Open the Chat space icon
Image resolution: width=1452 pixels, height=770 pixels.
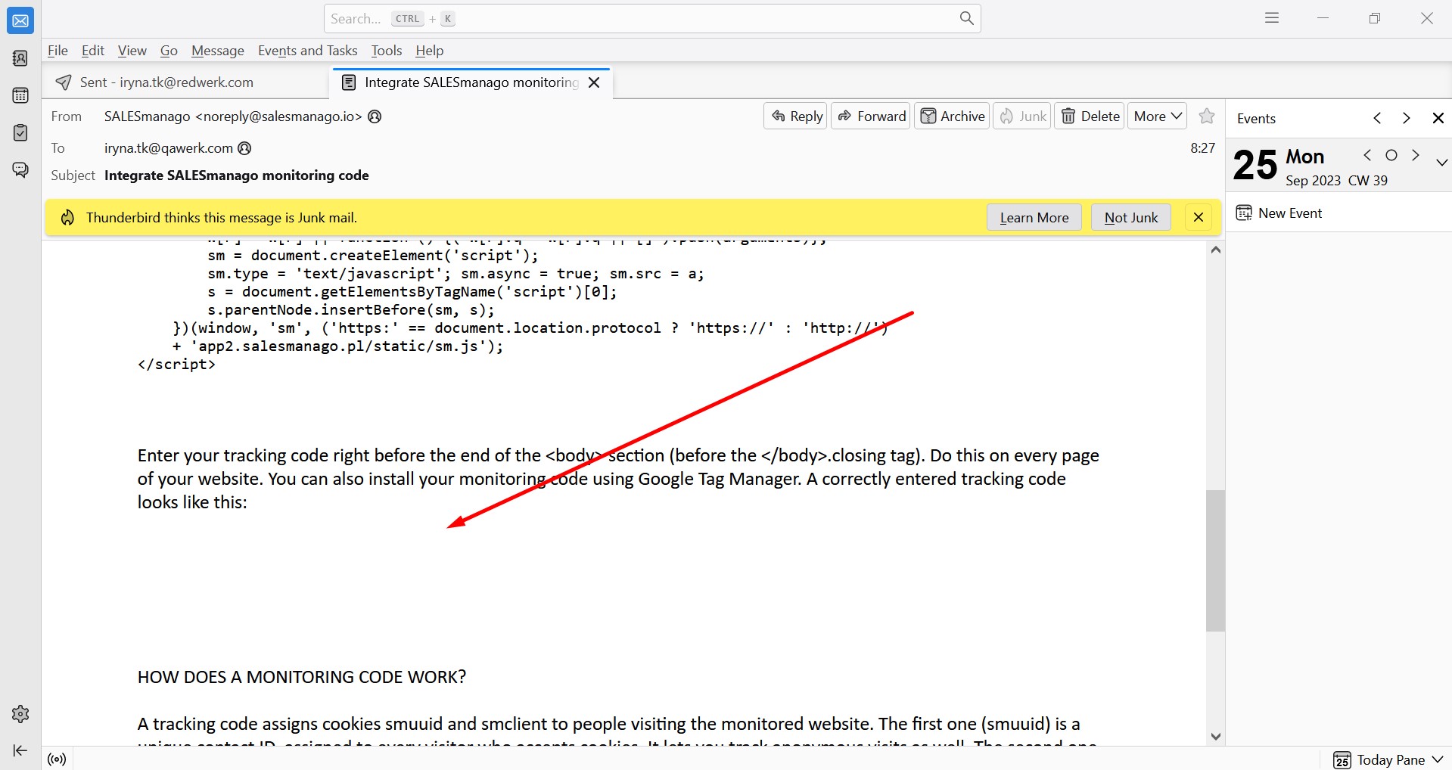point(20,169)
